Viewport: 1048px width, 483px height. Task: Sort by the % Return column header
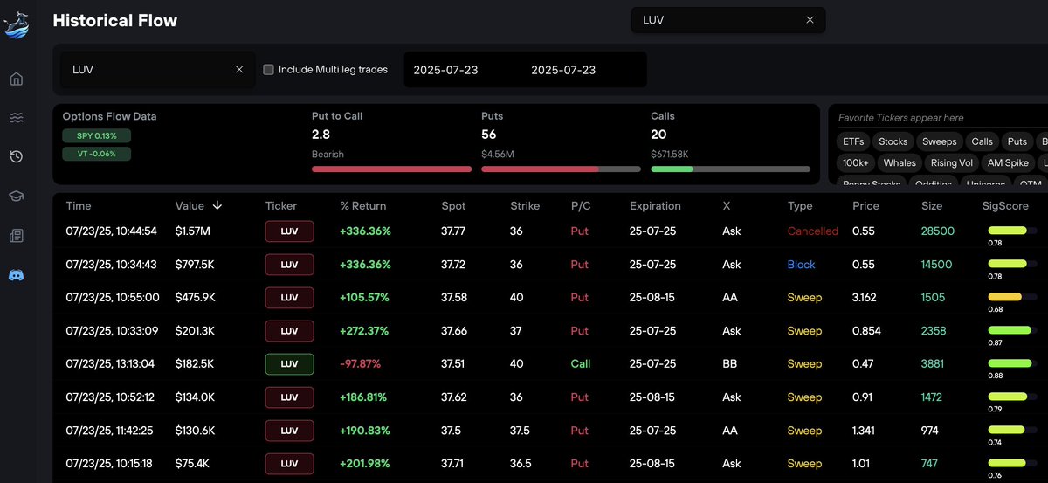363,206
